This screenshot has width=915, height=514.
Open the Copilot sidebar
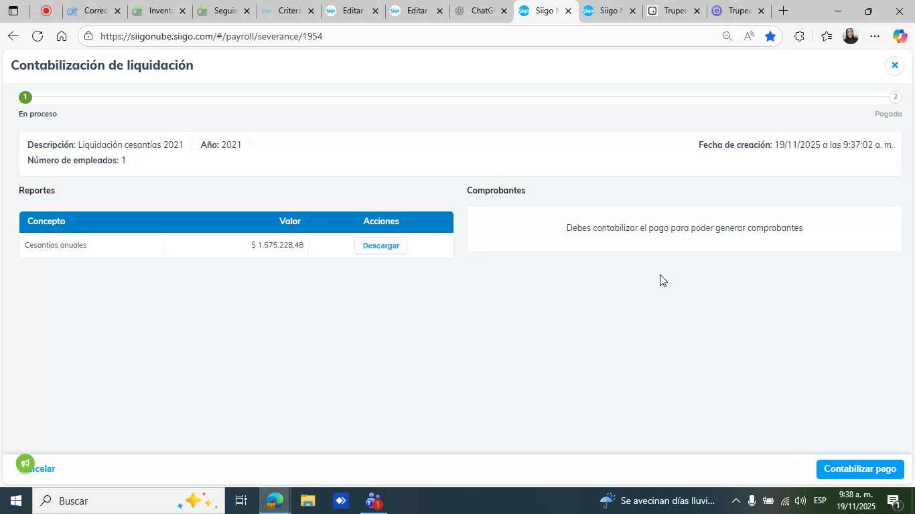click(x=900, y=36)
